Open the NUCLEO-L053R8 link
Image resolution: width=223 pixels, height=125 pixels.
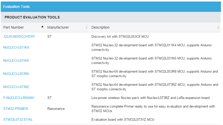click(x=16, y=74)
